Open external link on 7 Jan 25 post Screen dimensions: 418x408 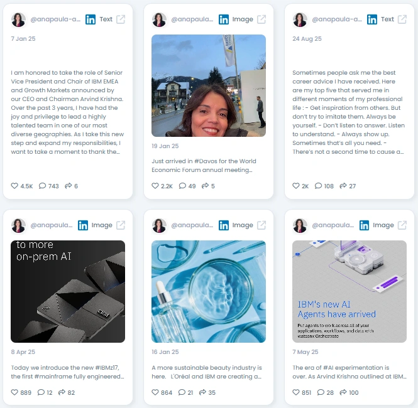[121, 19]
